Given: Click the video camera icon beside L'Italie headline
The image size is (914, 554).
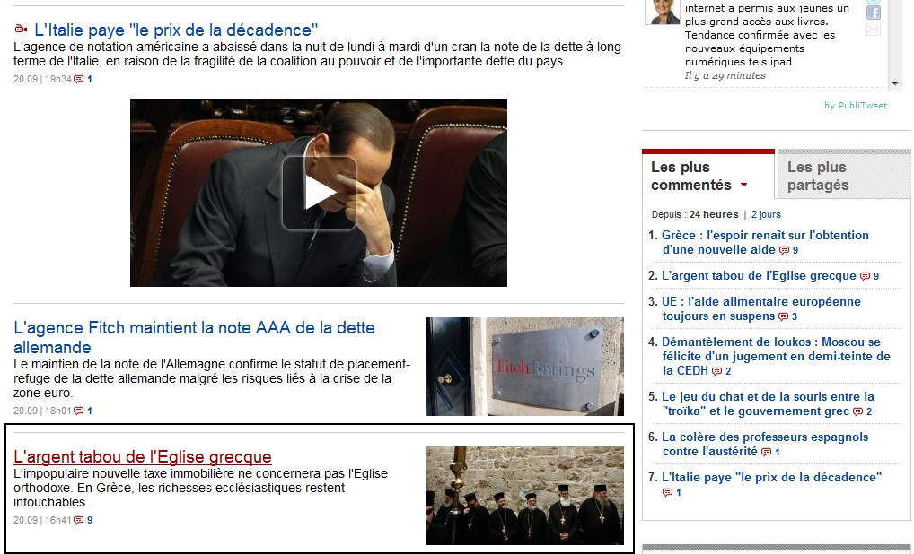Looking at the screenshot, I should coord(22,30).
